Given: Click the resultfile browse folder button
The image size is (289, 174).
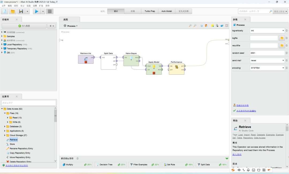Looking at the screenshot, I should pyautogui.click(x=282, y=45).
